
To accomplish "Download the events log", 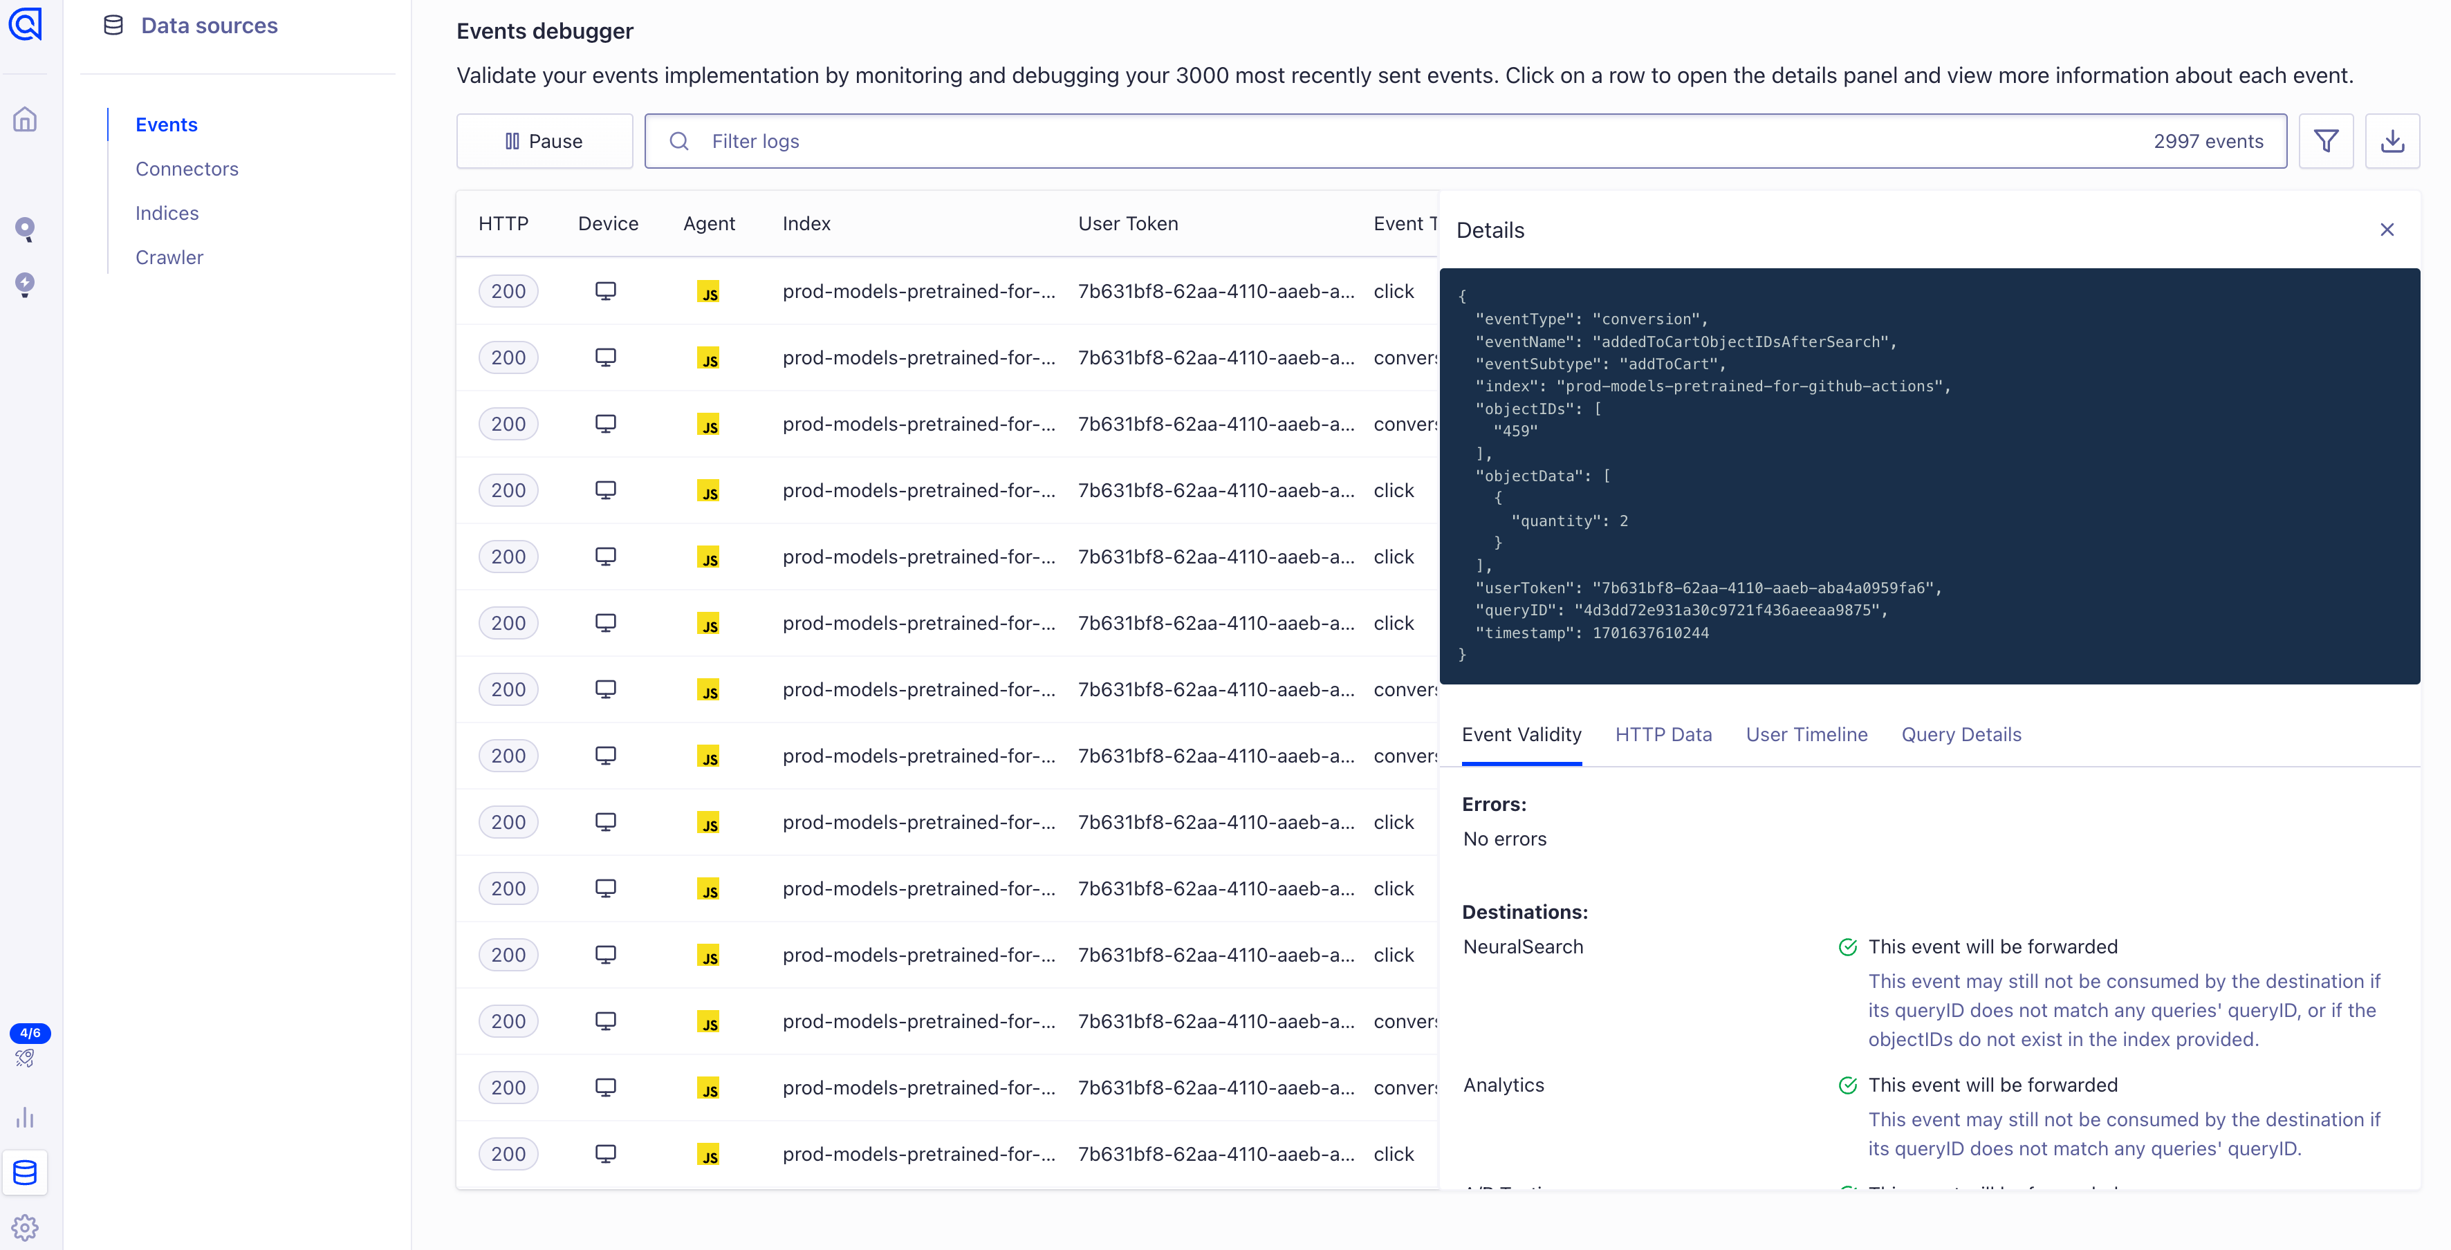I will click(x=2392, y=141).
